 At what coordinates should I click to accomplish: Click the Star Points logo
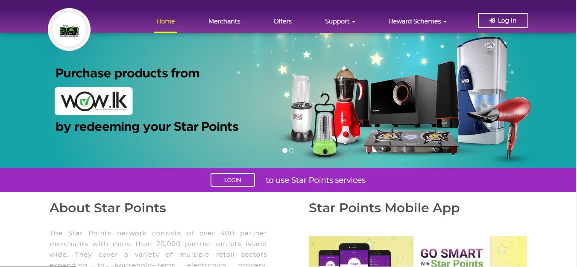pyautogui.click(x=69, y=30)
